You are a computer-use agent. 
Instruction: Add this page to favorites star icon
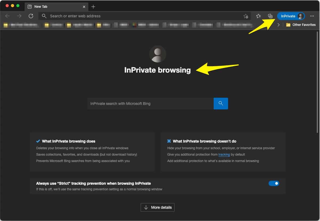246,16
